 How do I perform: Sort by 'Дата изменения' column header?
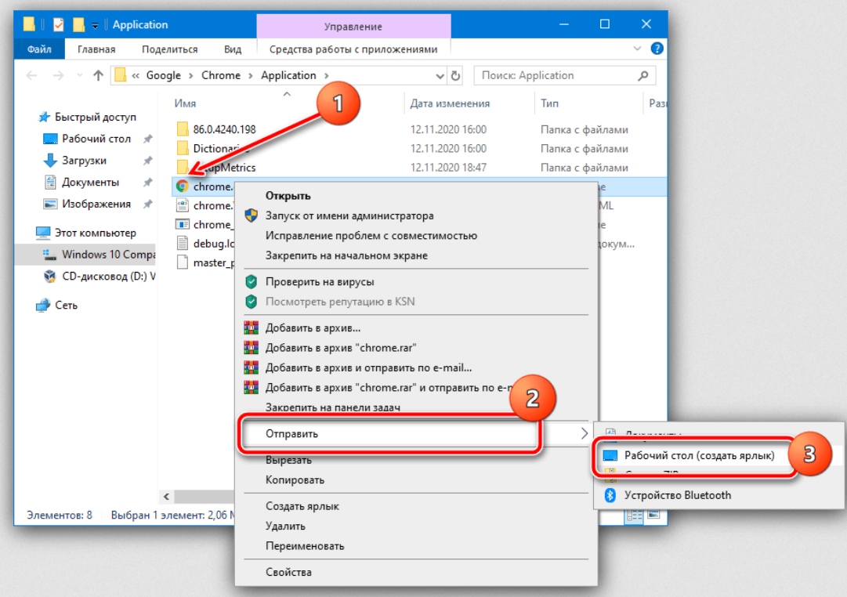point(450,103)
